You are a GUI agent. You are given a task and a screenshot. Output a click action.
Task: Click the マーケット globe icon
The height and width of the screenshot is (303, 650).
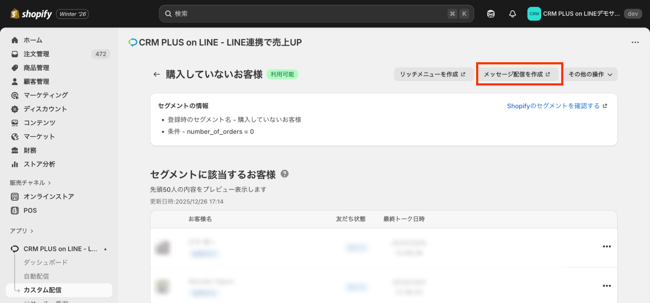(x=15, y=136)
